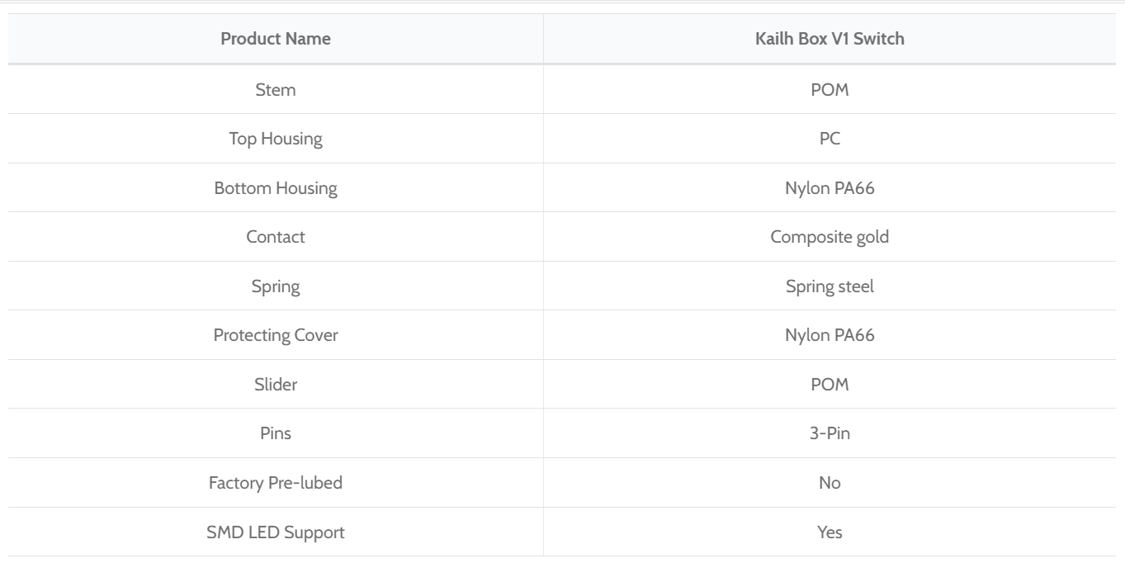Select Nylon PA66 in the Bottom Housing row

(x=830, y=188)
